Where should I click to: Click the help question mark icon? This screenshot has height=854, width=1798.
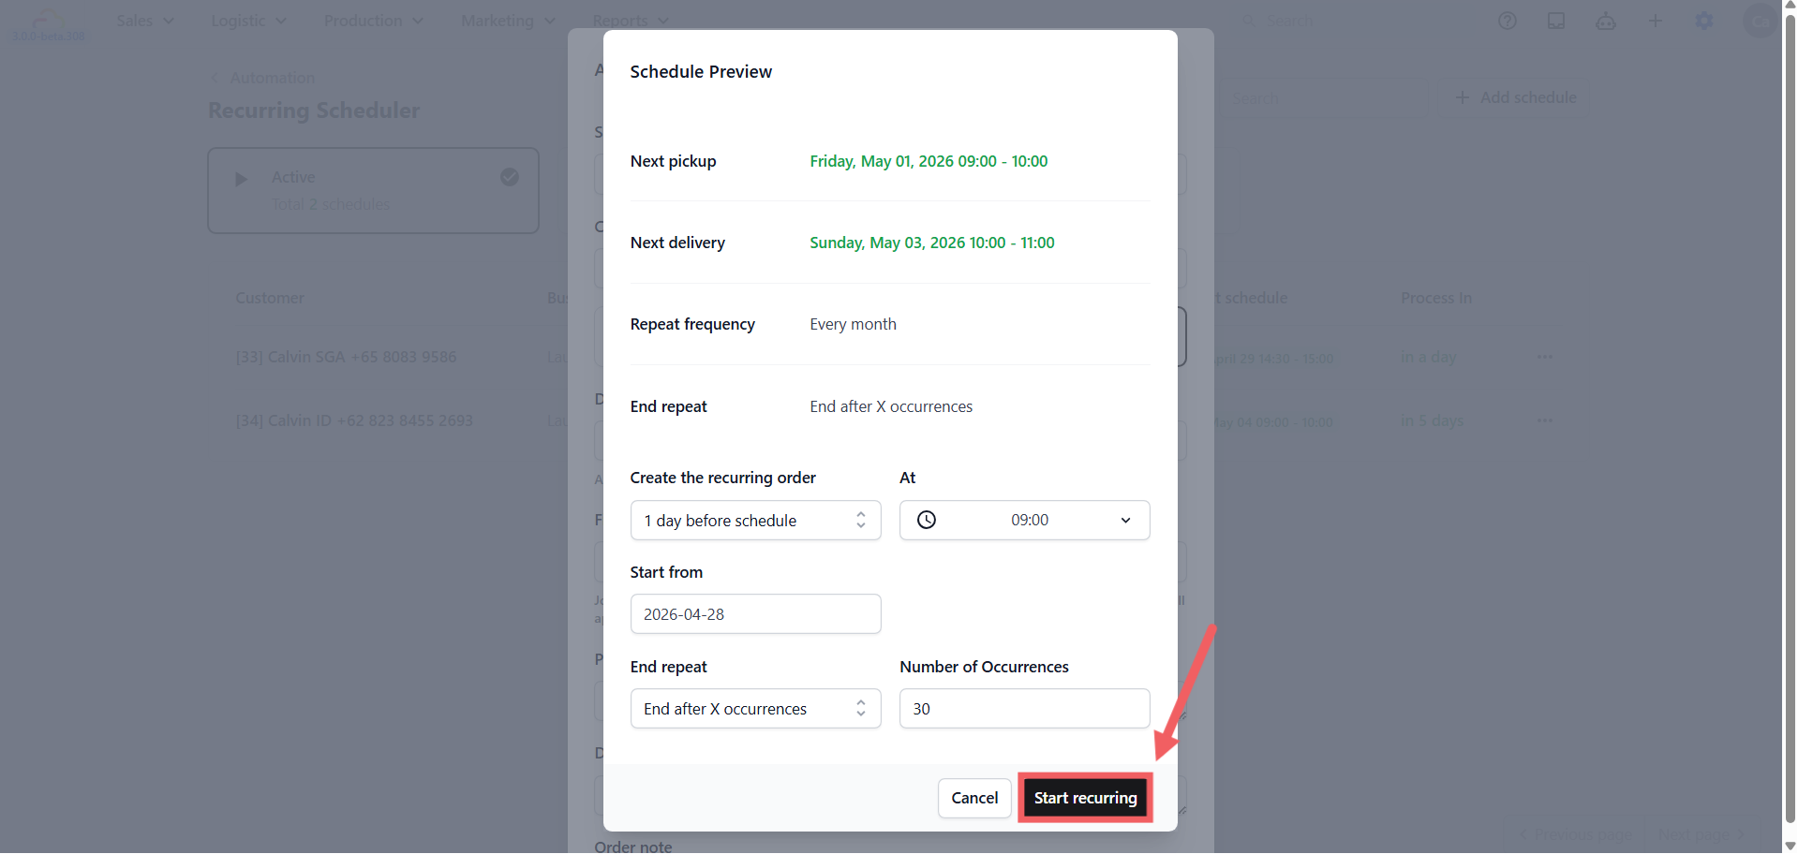coord(1507,21)
